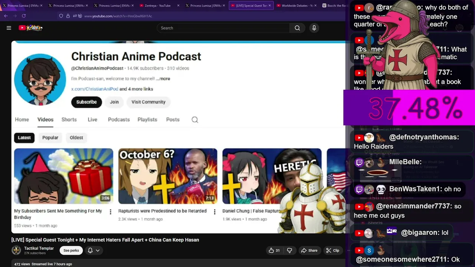This screenshot has width=475, height=267.
Task: Click the @ChristianAnimePodcast handle text
Action: coord(97,68)
